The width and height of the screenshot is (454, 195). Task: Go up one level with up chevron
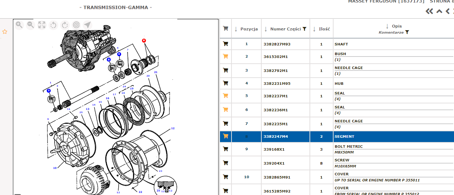tap(439, 11)
